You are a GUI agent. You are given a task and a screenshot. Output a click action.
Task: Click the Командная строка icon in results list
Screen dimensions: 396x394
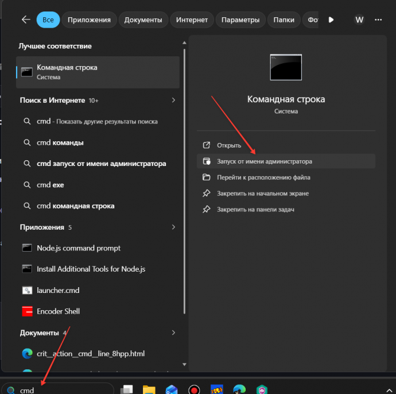tap(27, 72)
